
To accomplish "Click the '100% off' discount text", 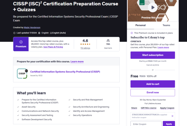I will 151,76.
